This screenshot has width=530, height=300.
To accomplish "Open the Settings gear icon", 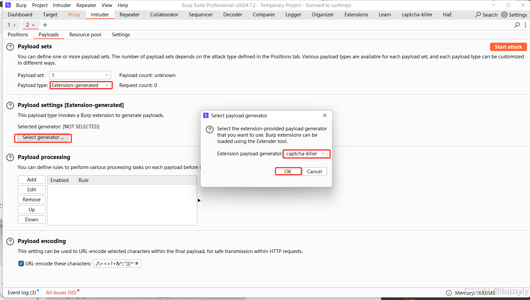I will tap(504, 15).
